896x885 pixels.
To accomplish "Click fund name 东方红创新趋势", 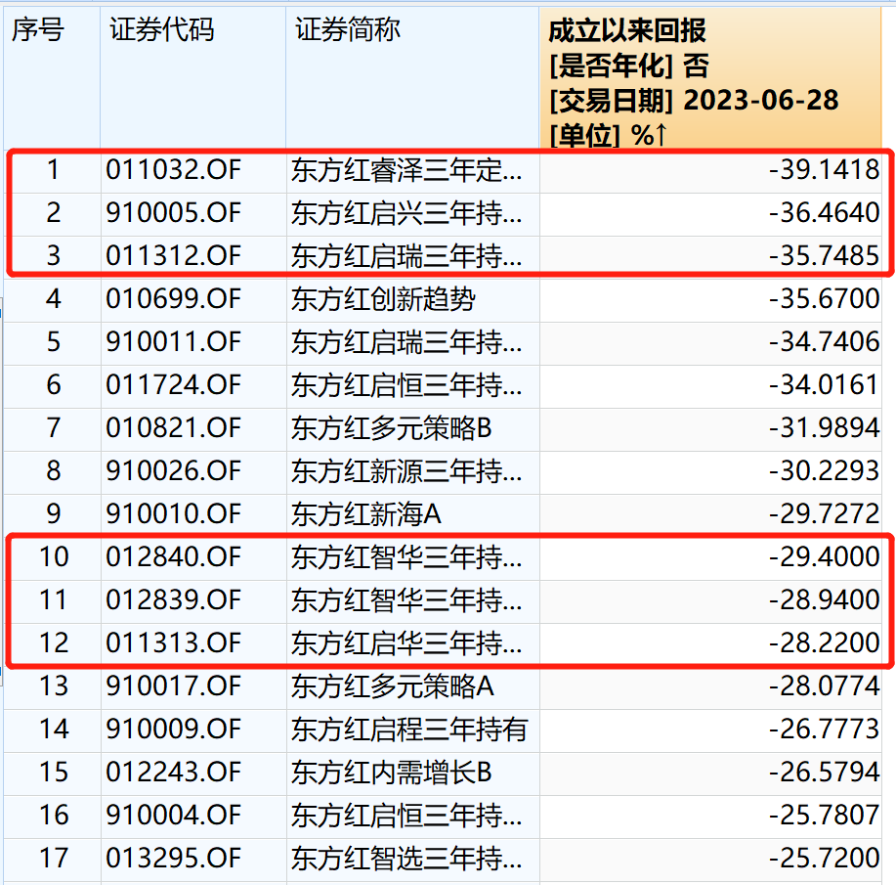I will tap(383, 298).
